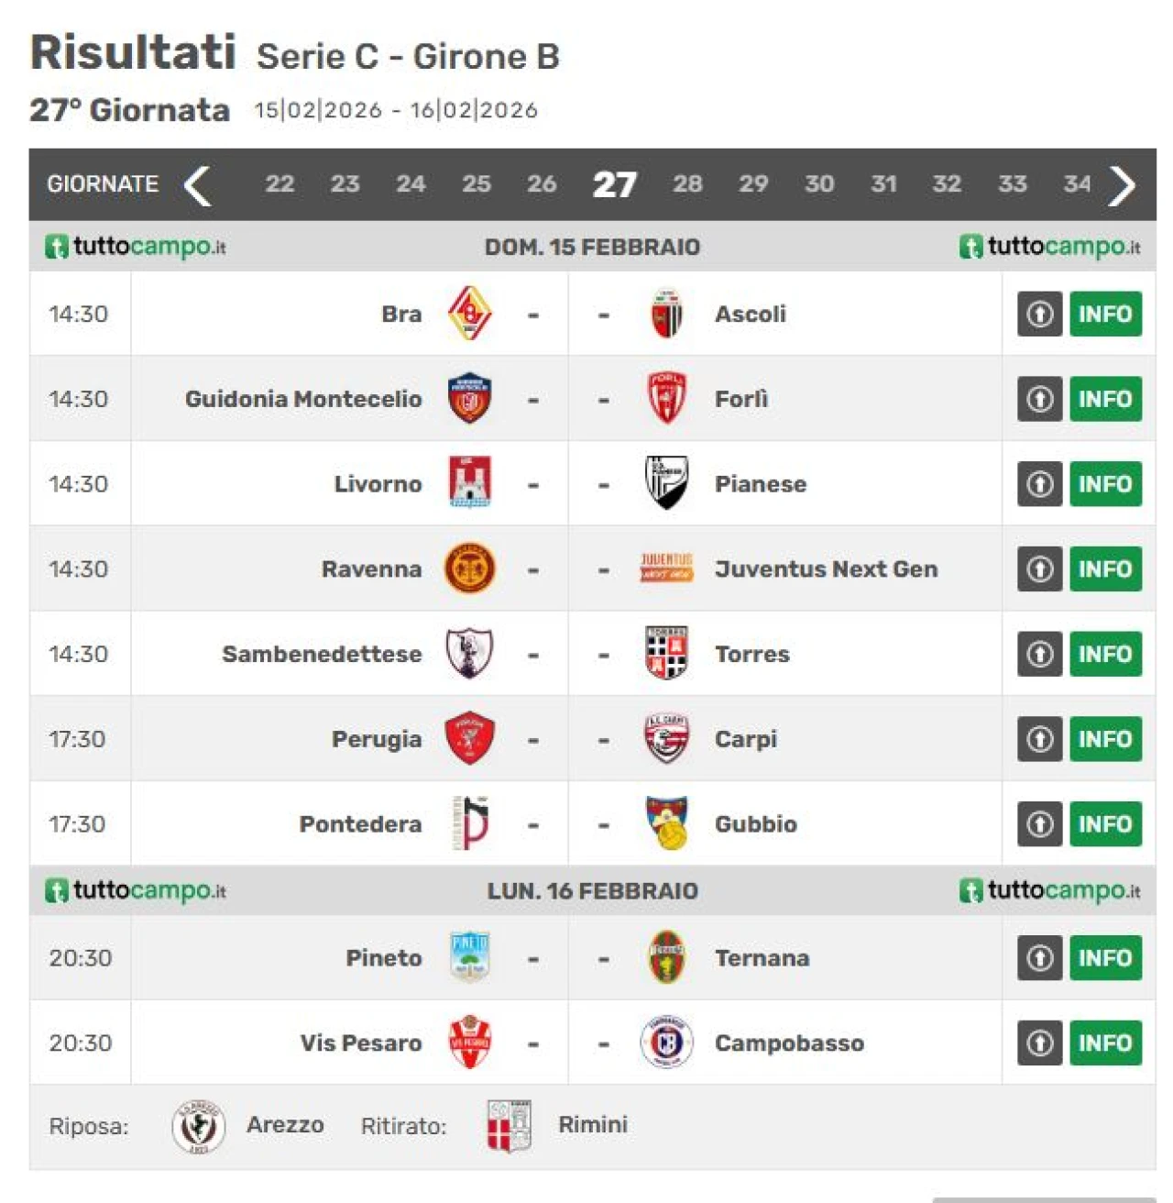Click the Arezzo resting team crest
The height and width of the screenshot is (1203, 1173).
click(198, 1126)
